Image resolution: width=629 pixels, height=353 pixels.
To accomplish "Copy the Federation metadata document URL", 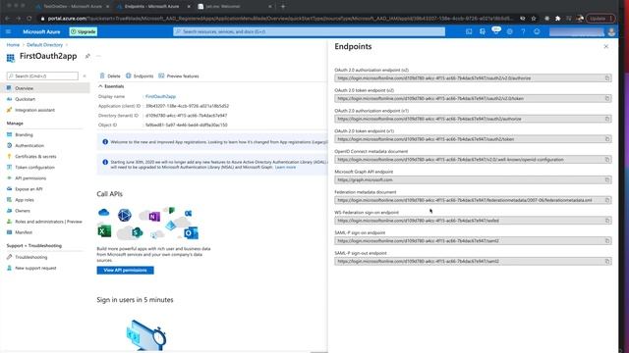I will click(607, 200).
